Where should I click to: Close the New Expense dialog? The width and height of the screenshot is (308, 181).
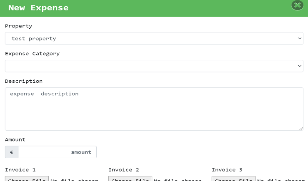pyautogui.click(x=297, y=5)
